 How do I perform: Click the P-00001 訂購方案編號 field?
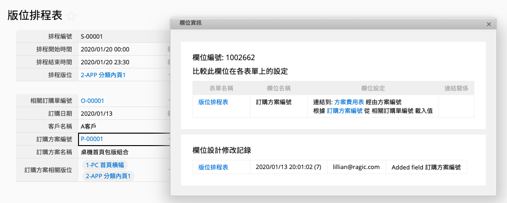point(92,139)
